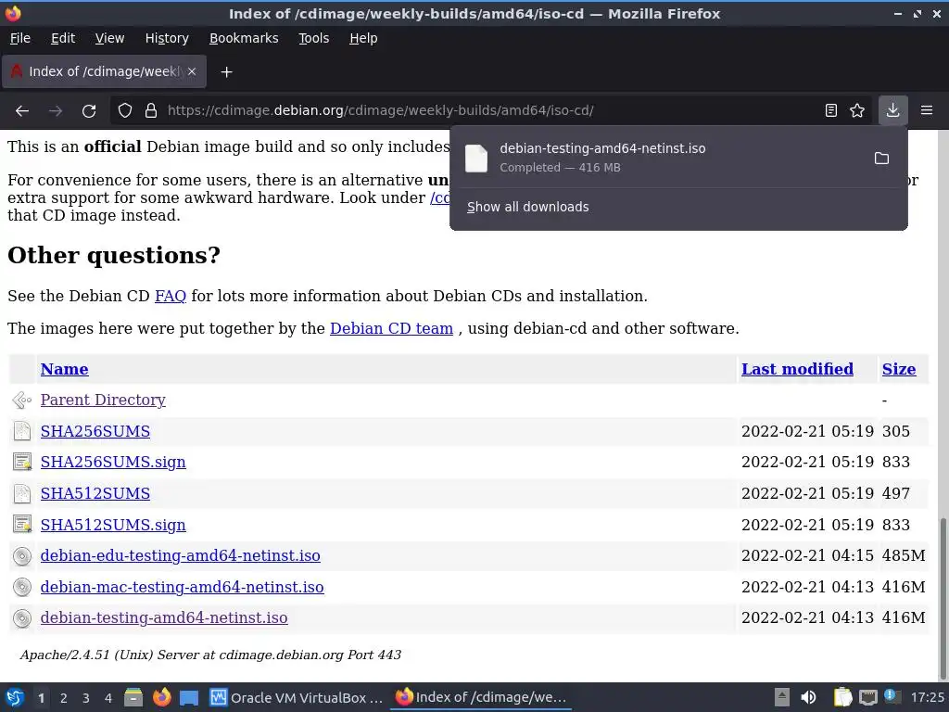Open the Tools menu

point(313,38)
